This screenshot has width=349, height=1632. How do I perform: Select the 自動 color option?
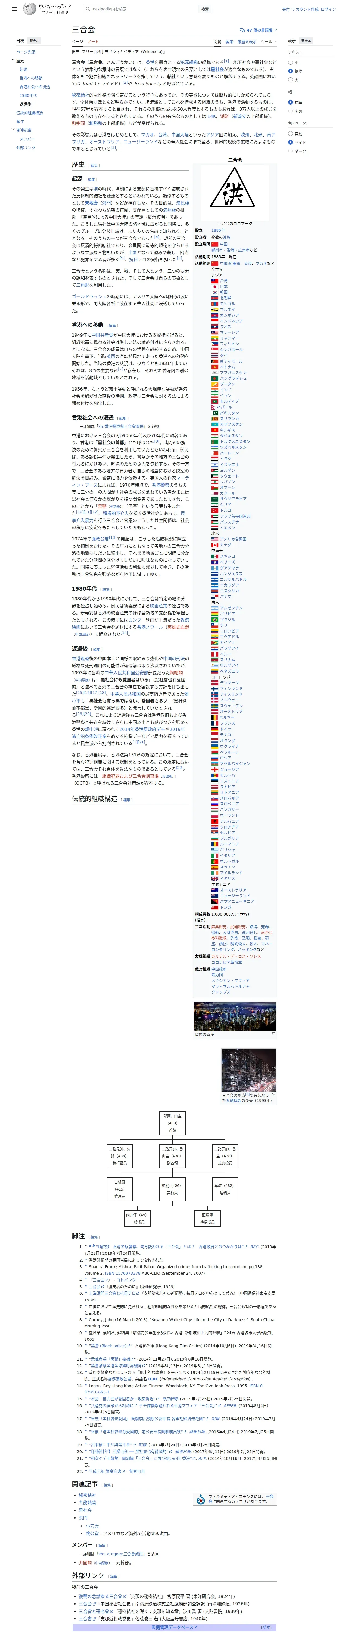click(291, 134)
